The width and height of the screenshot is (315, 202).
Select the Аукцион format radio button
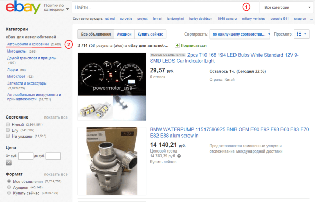[x=9, y=187]
